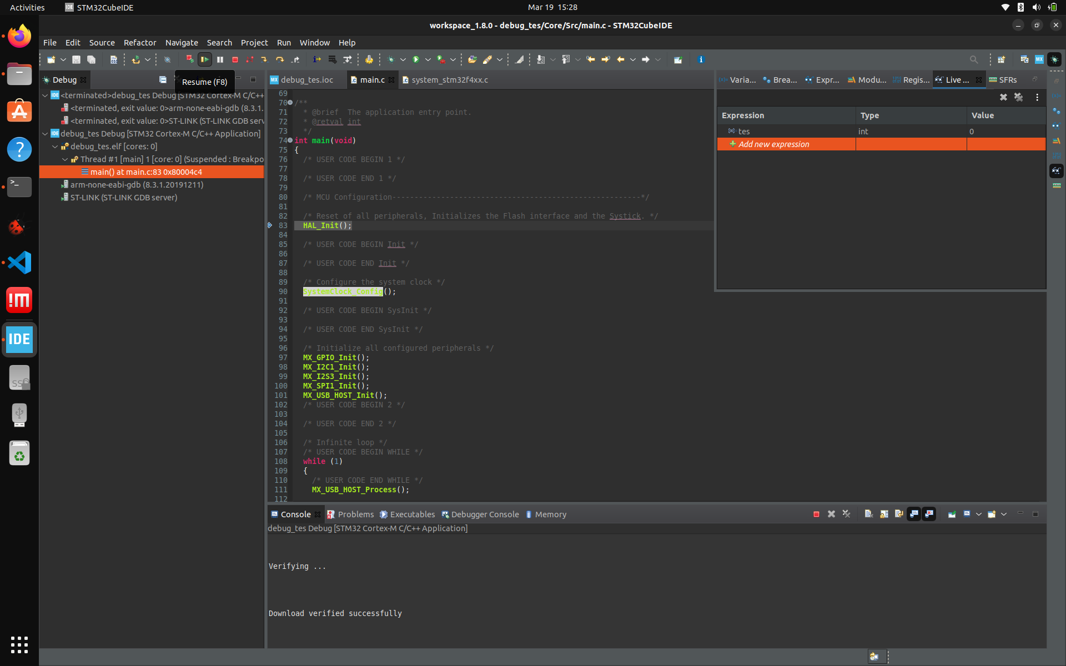Screen dimensions: 1066x666
Task: Toggle Console Scroll Lock
Action: click(884, 514)
